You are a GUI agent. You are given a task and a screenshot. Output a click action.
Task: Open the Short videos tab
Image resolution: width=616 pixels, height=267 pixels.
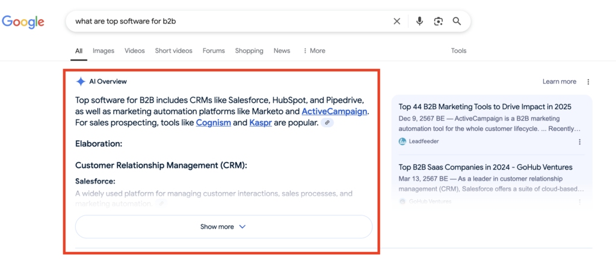(x=174, y=50)
